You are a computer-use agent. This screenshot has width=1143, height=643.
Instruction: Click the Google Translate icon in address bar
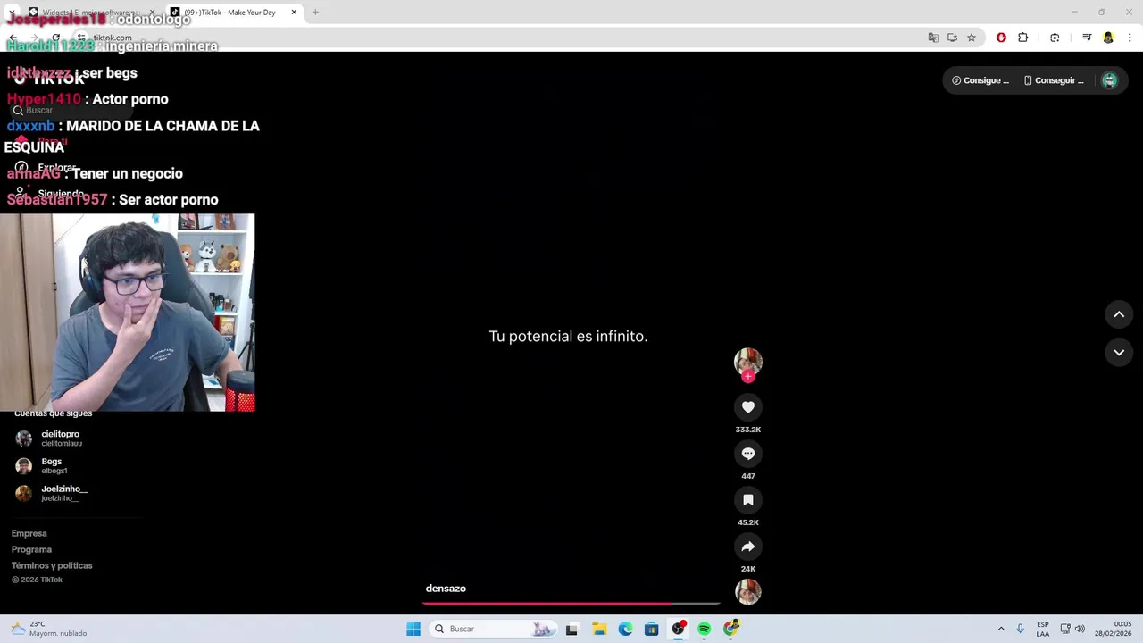point(933,38)
